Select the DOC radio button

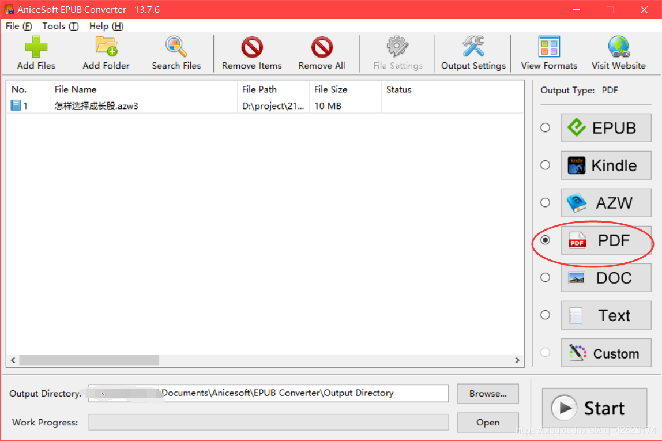tap(545, 278)
